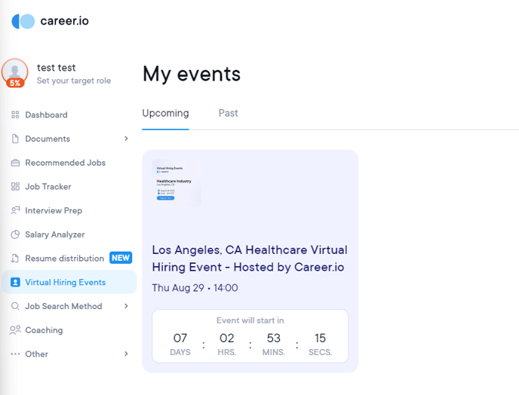Switch to the Upcoming tab

point(165,114)
